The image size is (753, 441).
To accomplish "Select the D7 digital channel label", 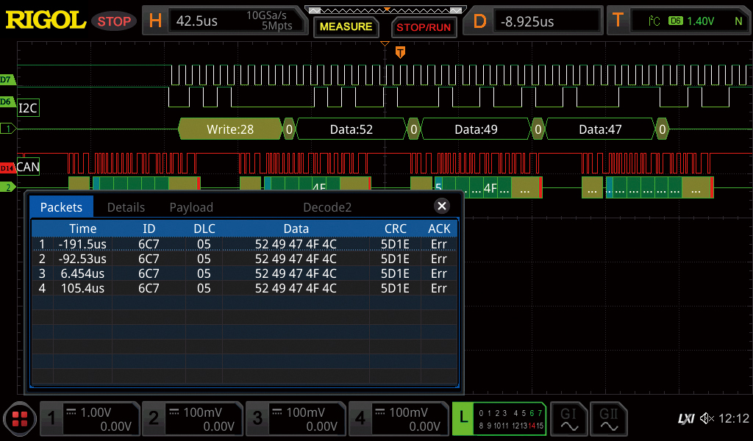I will coord(7,79).
